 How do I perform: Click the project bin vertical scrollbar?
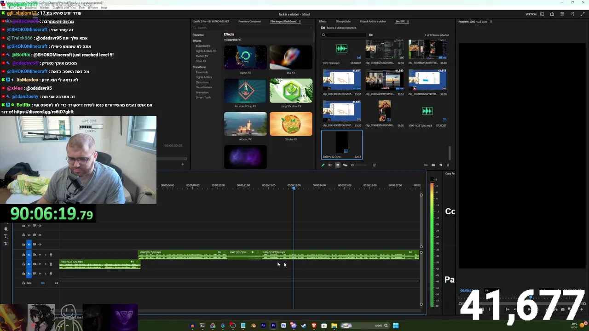tap(450, 153)
